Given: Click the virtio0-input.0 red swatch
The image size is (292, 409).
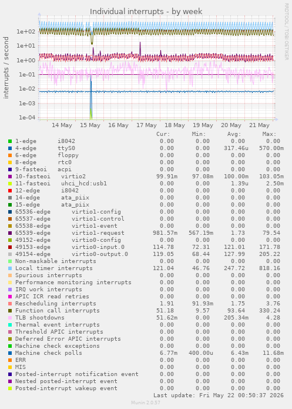Looking at the screenshot, I should [x=10, y=247].
